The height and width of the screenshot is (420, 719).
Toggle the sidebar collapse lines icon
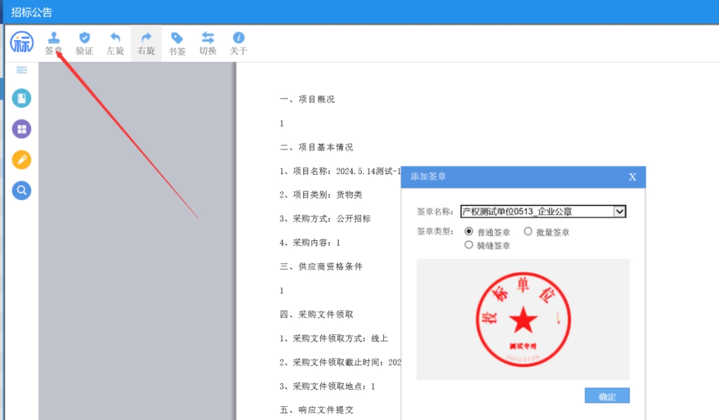tap(21, 69)
